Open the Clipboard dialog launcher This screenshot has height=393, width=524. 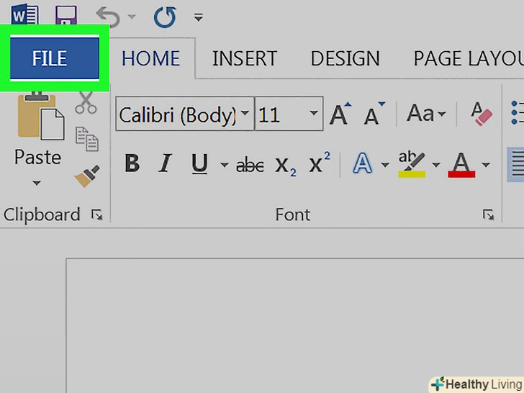point(97,214)
